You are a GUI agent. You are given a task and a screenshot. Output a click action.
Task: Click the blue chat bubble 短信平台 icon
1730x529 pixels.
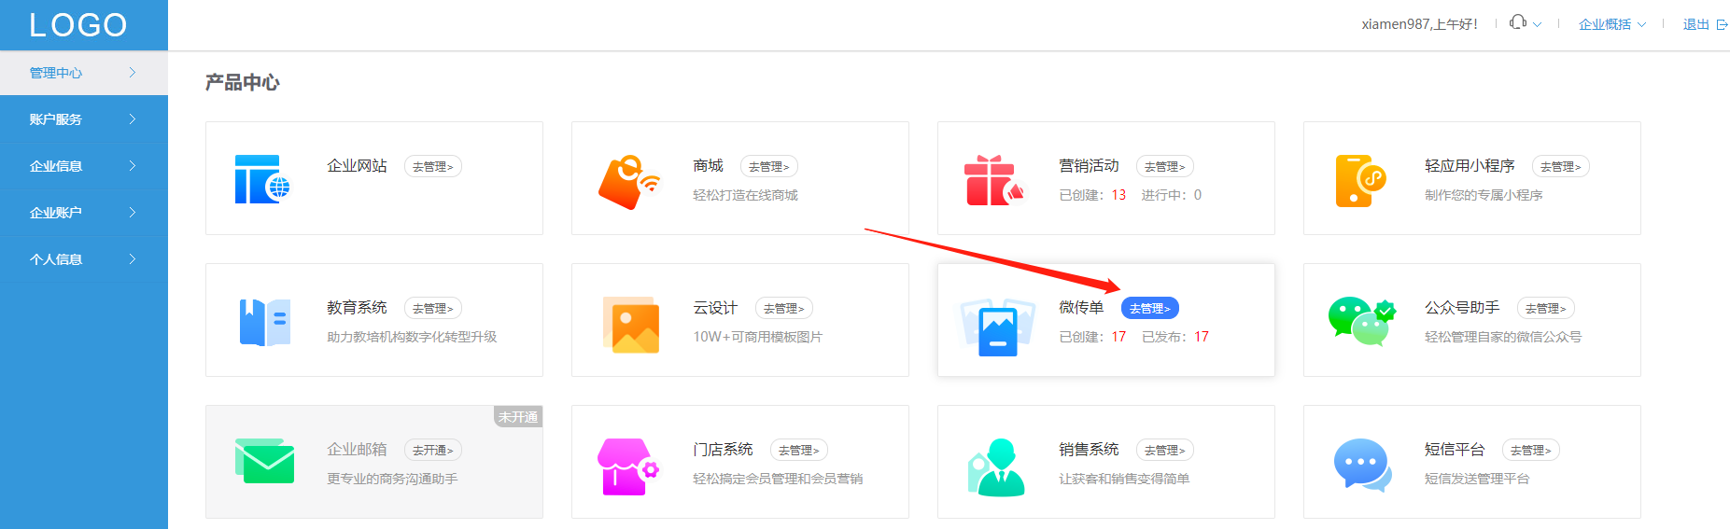(x=1361, y=465)
